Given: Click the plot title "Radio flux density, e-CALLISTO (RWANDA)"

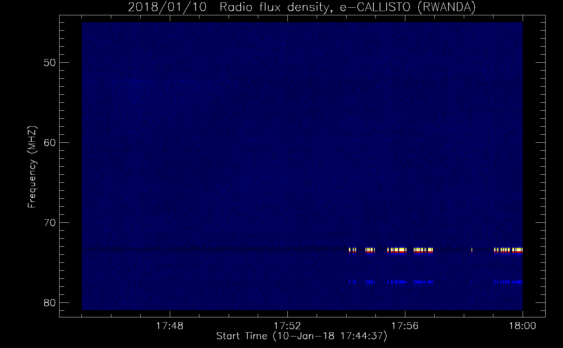Looking at the screenshot, I should pos(348,7).
